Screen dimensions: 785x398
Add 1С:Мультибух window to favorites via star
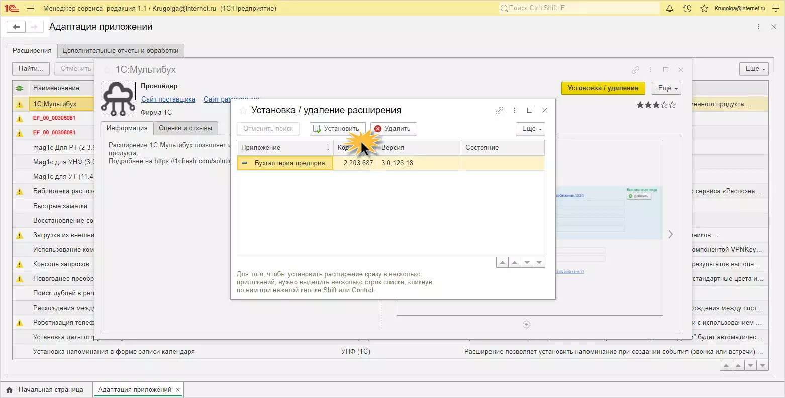(107, 70)
